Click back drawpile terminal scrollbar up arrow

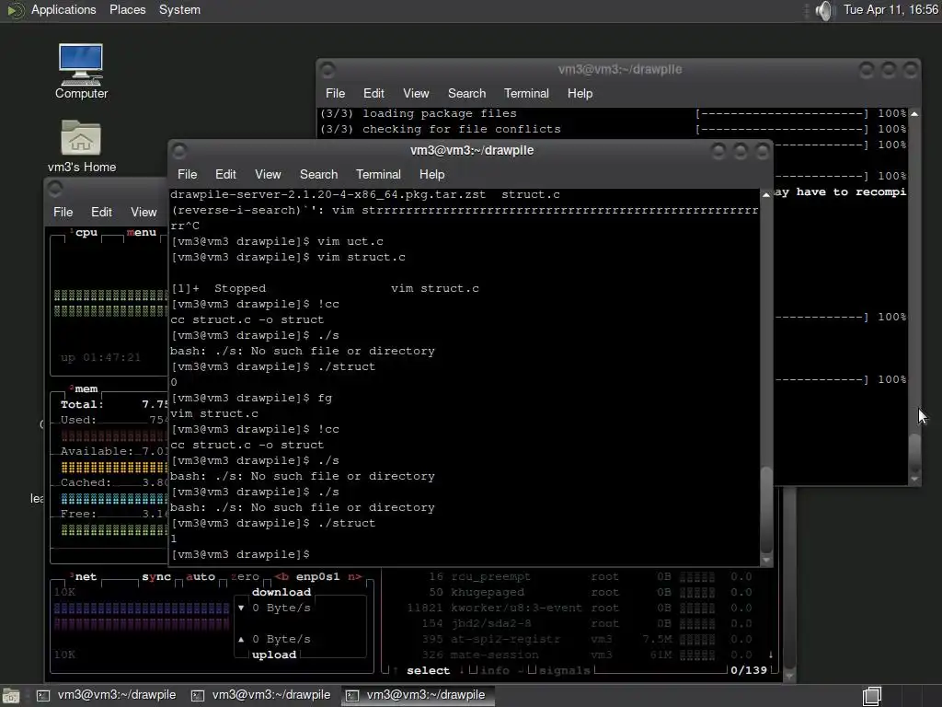coord(914,113)
